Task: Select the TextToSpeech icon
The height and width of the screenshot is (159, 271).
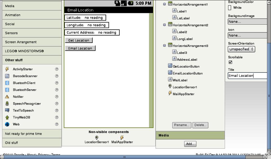Action: point(7,110)
